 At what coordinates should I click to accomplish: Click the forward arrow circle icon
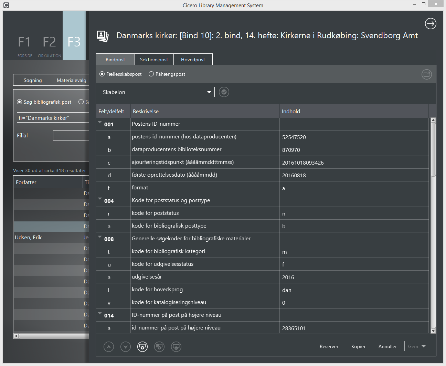tap(431, 24)
